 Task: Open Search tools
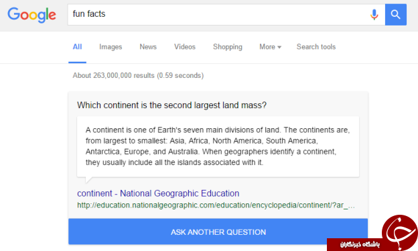[316, 47]
